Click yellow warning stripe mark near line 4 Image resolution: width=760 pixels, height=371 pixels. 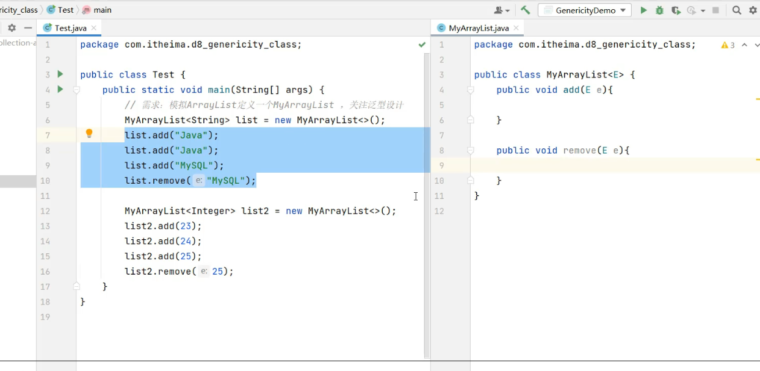click(x=757, y=98)
